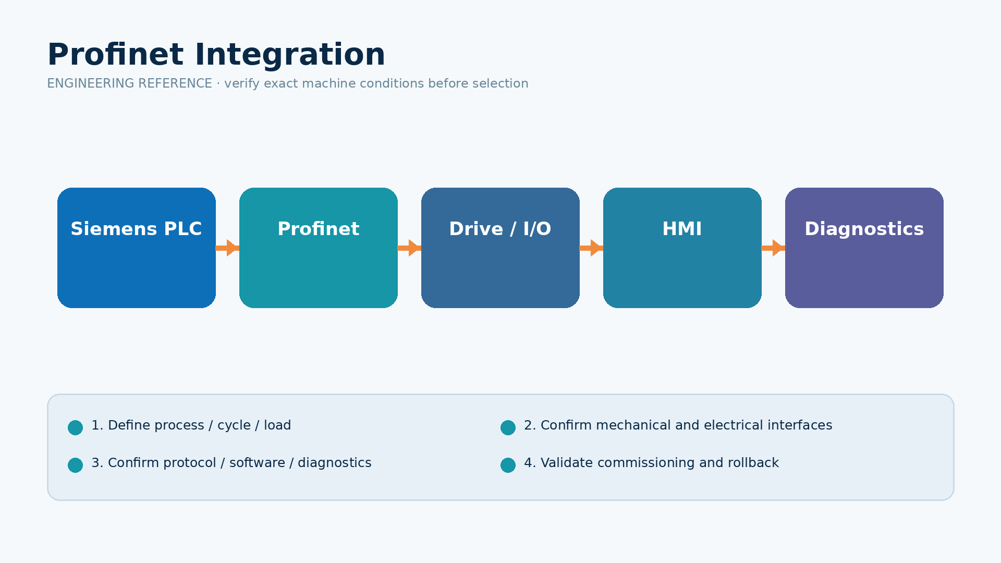Click the bullet dot for Define process step

tap(75, 427)
